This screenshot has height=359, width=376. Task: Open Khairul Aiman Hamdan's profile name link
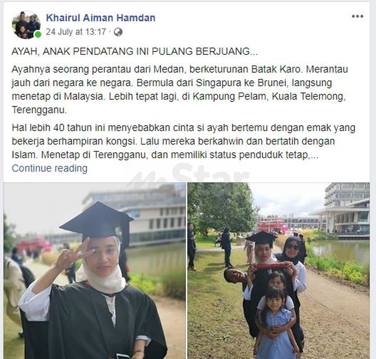(x=101, y=18)
